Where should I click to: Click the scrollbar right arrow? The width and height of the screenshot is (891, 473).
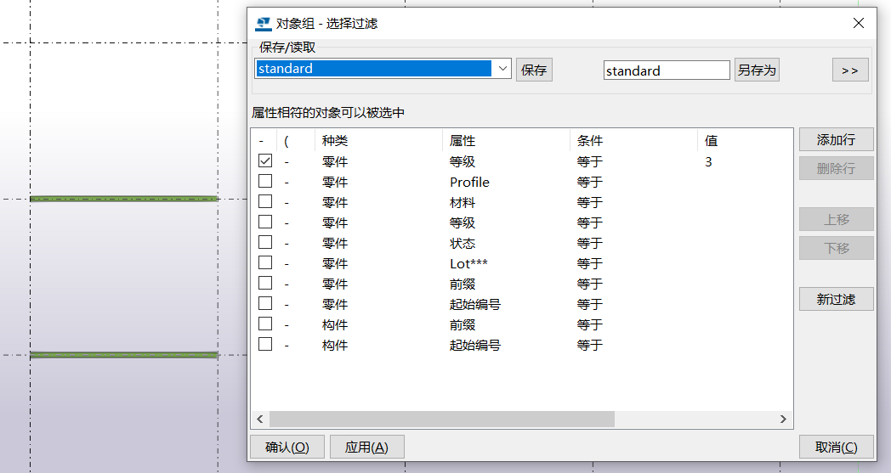pyautogui.click(x=783, y=419)
